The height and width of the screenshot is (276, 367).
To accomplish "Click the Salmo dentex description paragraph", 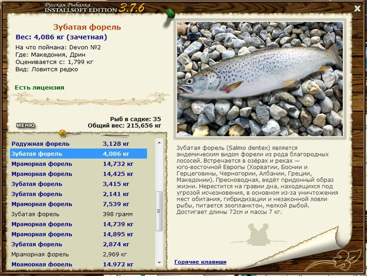I will [257, 180].
